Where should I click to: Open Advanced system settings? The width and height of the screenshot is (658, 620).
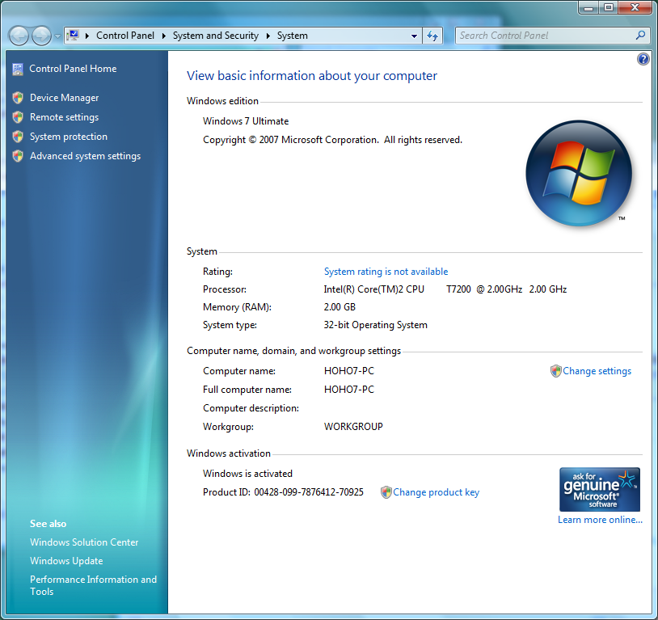85,156
